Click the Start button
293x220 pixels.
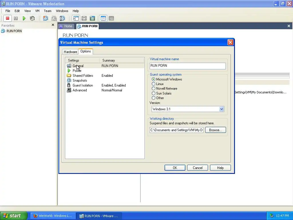click(13, 216)
